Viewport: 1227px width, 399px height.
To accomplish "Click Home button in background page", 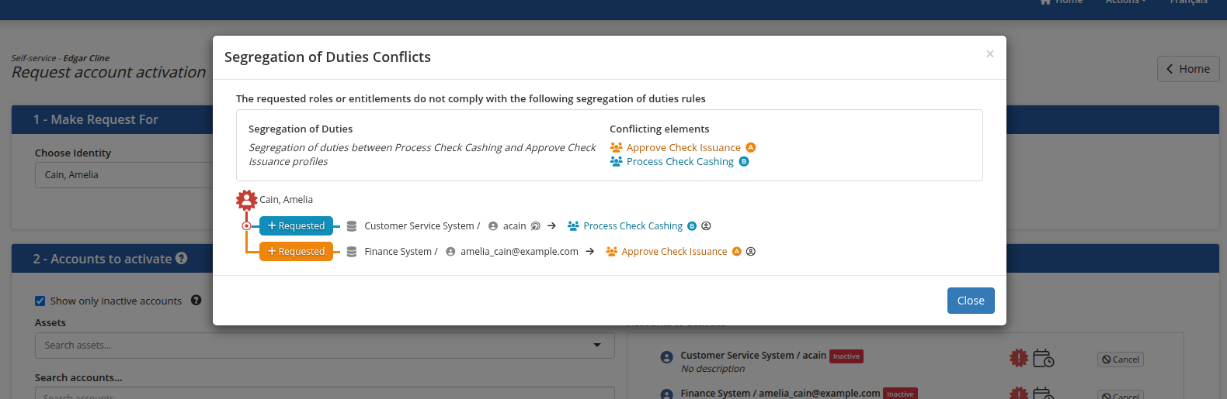I will point(1188,69).
